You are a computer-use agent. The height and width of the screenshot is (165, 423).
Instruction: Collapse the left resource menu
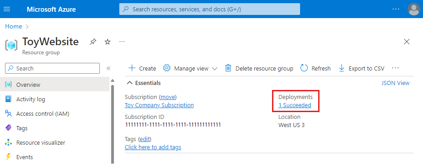pyautogui.click(x=108, y=68)
